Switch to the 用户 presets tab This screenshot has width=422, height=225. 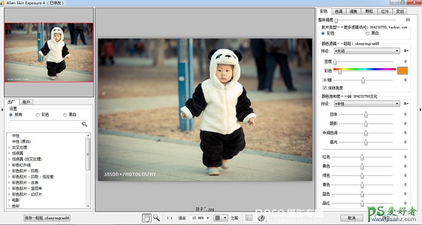coord(26,102)
